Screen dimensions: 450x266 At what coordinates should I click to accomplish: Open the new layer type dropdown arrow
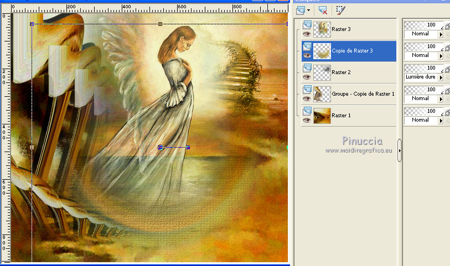[308, 11]
